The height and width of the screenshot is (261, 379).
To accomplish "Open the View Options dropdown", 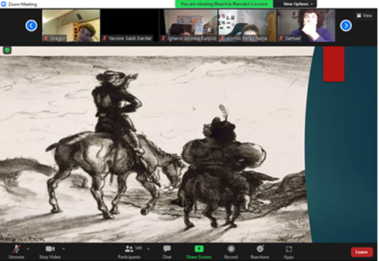I will tap(297, 4).
